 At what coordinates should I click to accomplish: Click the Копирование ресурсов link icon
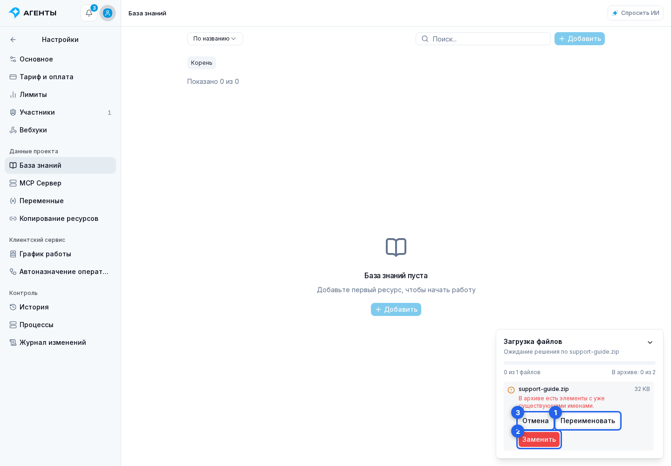(13, 219)
